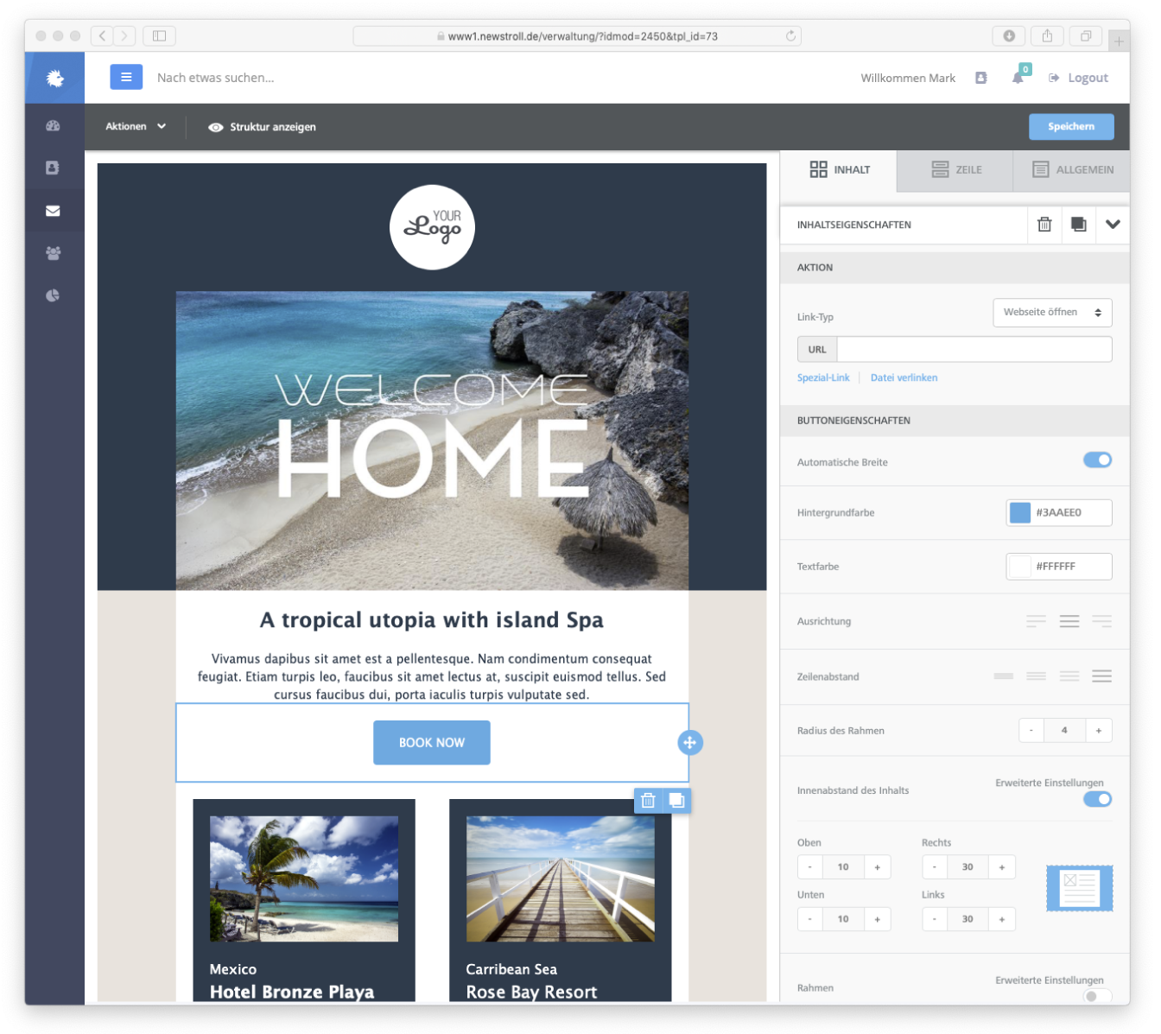Toggle the browser sidebar button

[160, 35]
